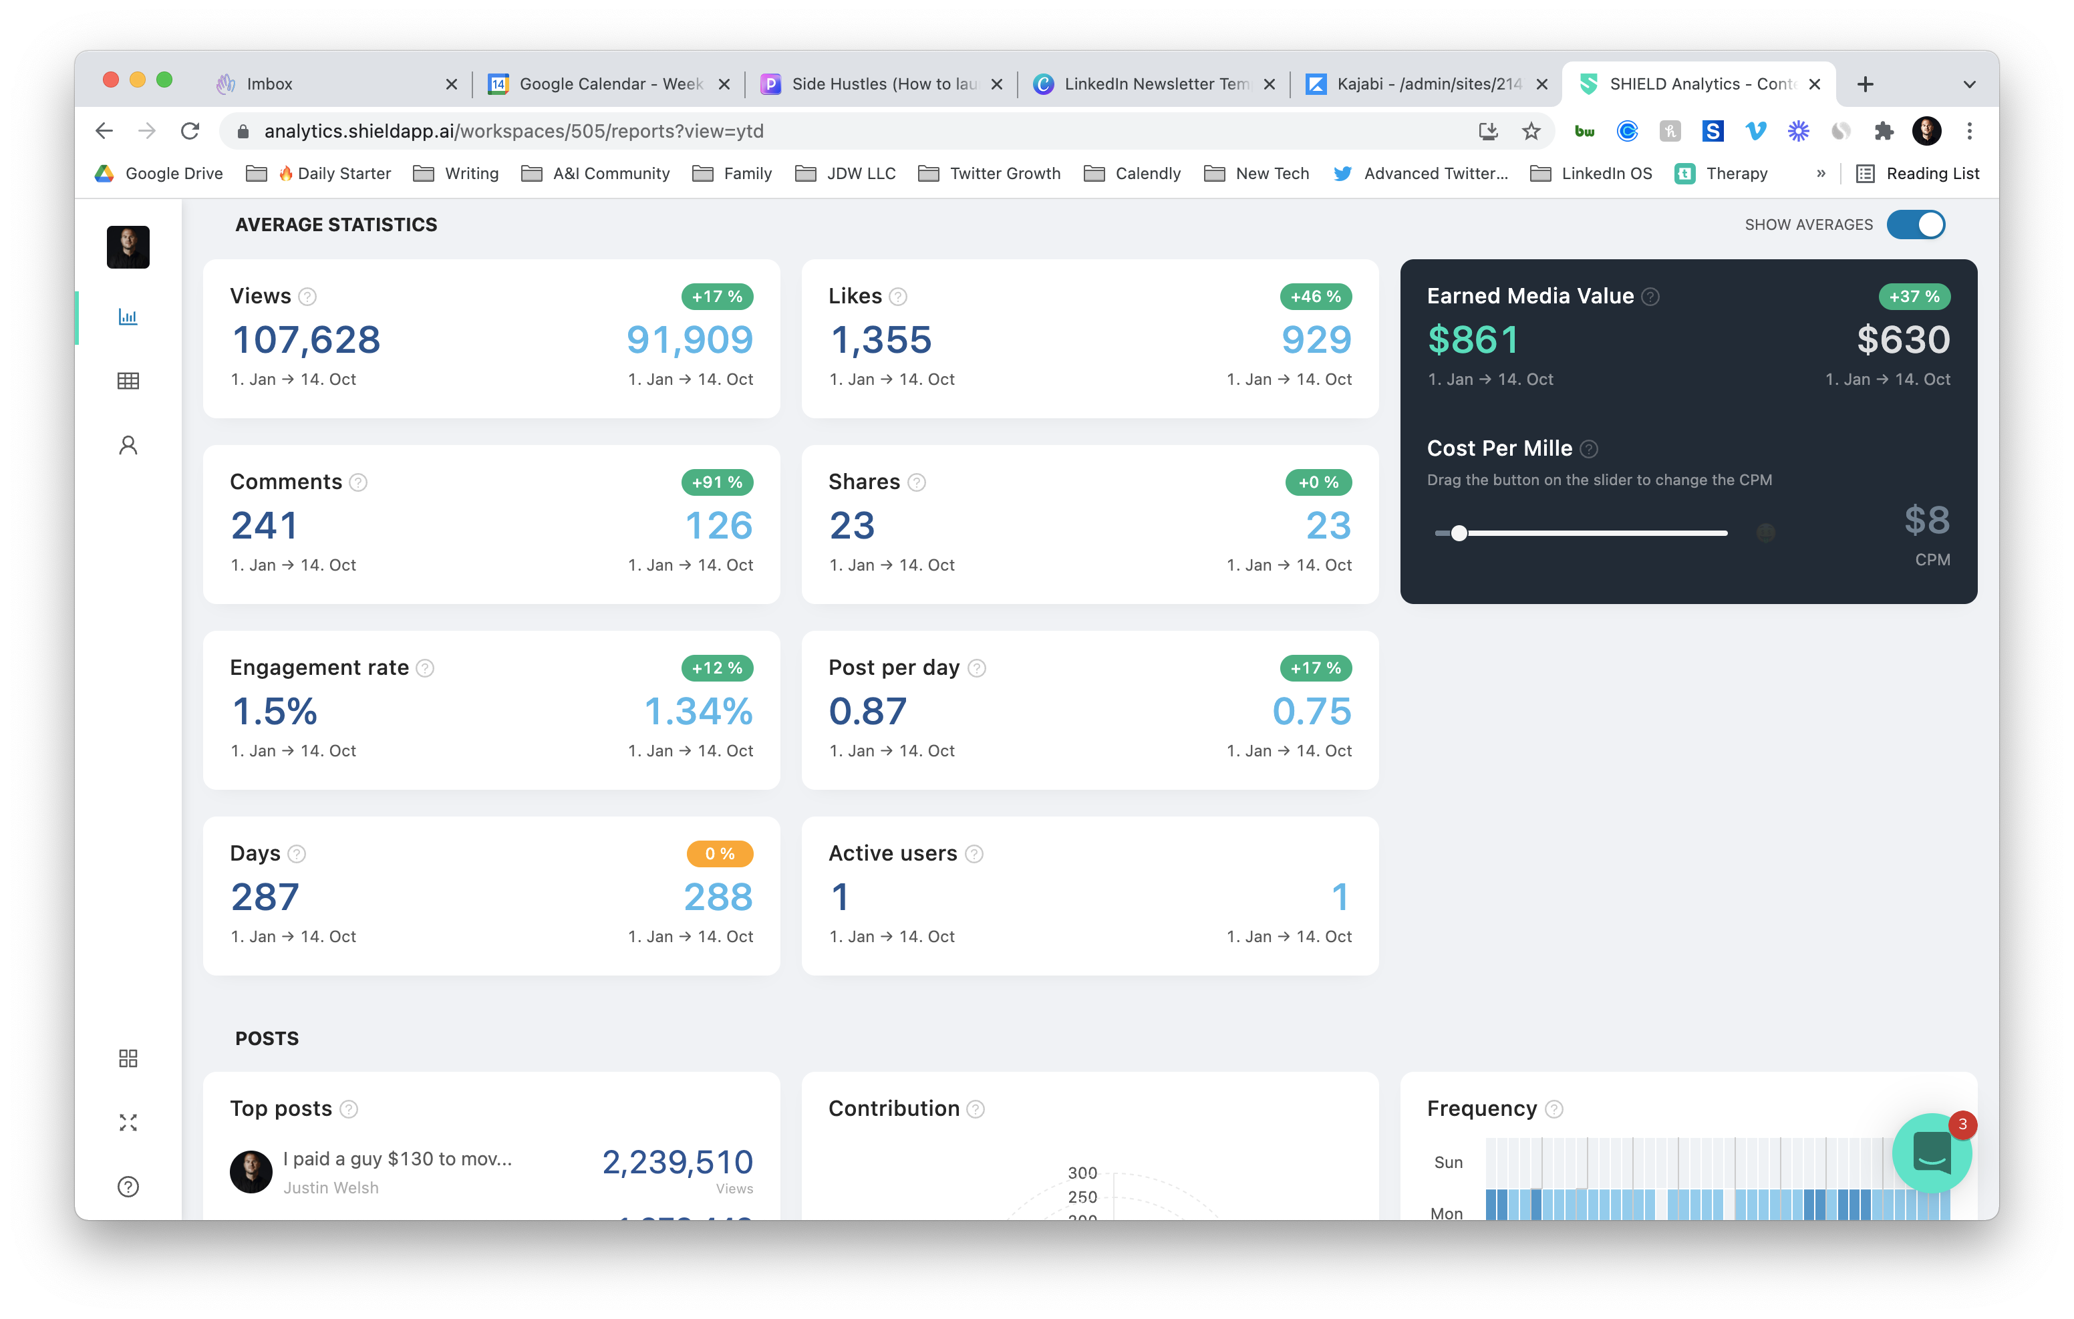
Task: Click the fullscreen expand sidebar icon
Action: click(x=128, y=1123)
